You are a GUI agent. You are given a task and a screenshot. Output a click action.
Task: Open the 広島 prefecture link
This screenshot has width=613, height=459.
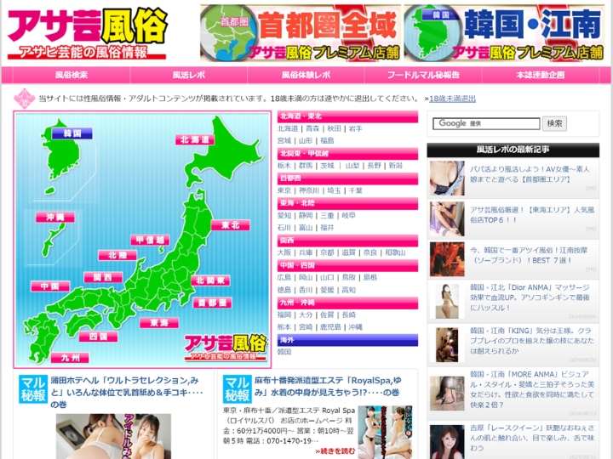284,277
